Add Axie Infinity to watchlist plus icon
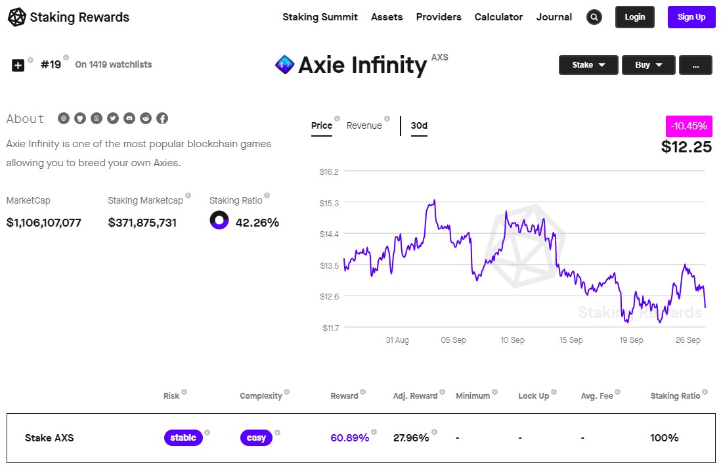The image size is (721, 467). [x=18, y=65]
